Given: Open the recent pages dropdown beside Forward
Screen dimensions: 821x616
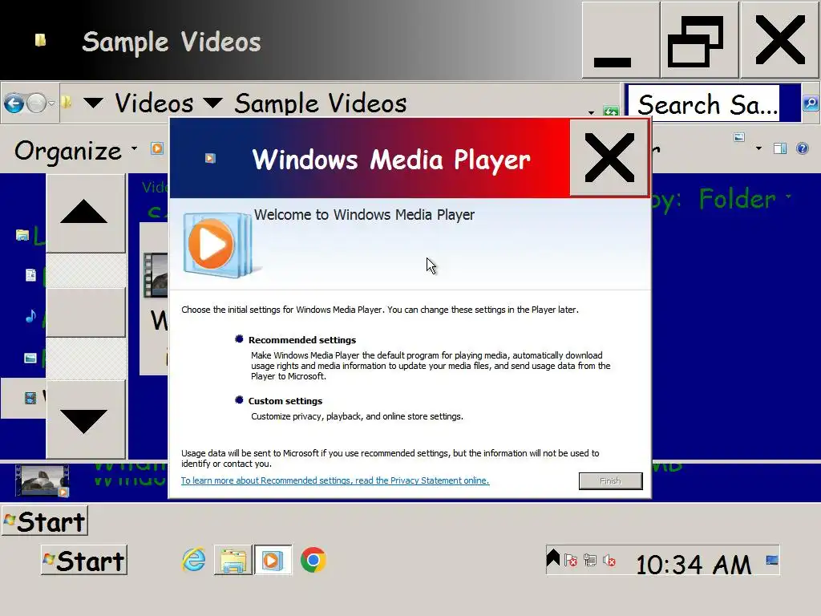Looking at the screenshot, I should (x=51, y=103).
